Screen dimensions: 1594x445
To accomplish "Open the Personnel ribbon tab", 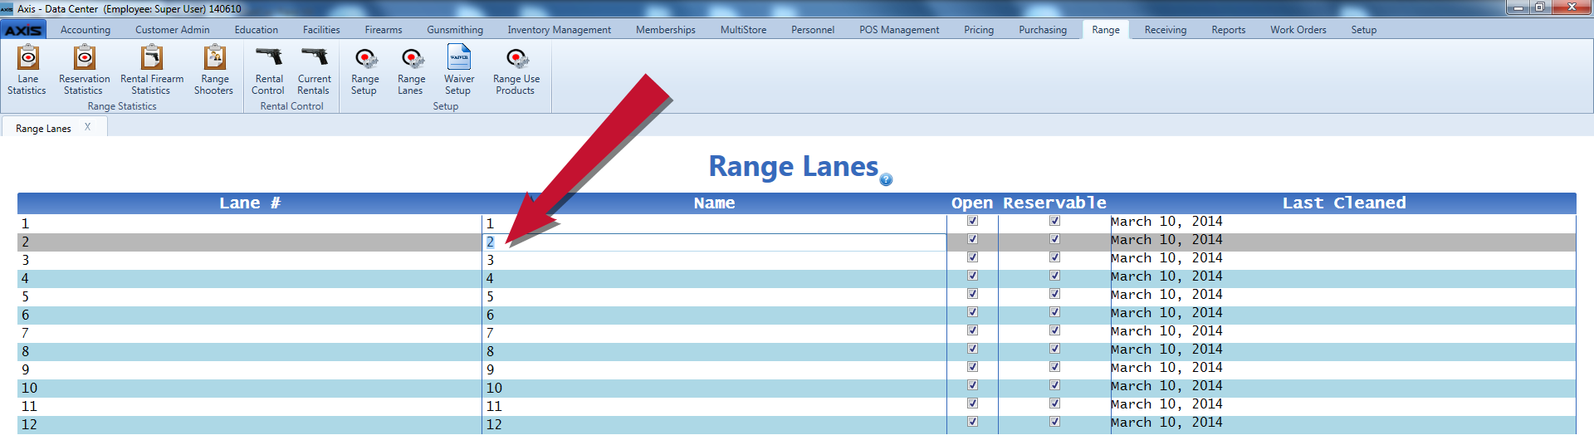I will [x=813, y=30].
